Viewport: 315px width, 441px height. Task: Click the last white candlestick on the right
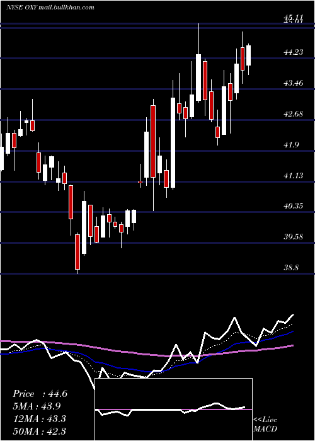pyautogui.click(x=249, y=55)
